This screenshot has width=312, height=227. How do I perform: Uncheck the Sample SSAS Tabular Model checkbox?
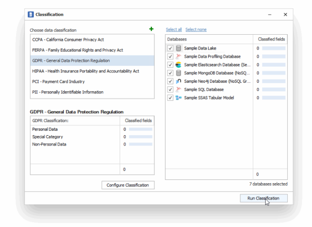(x=170, y=98)
